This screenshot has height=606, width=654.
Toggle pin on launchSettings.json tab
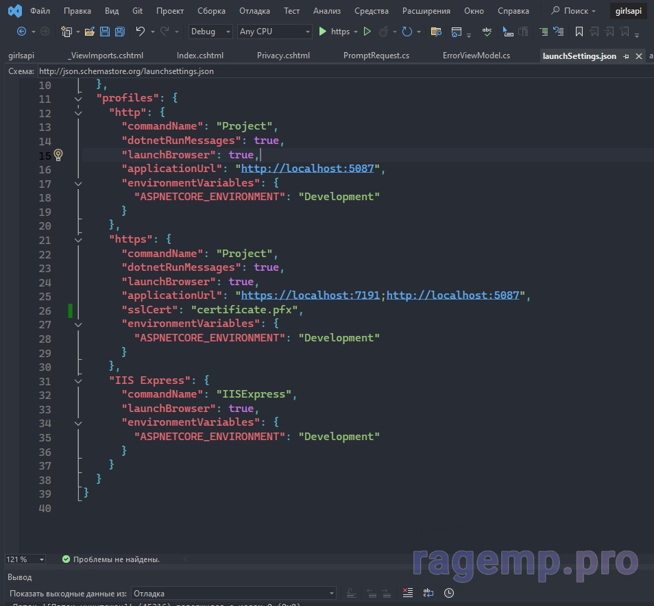[x=627, y=56]
